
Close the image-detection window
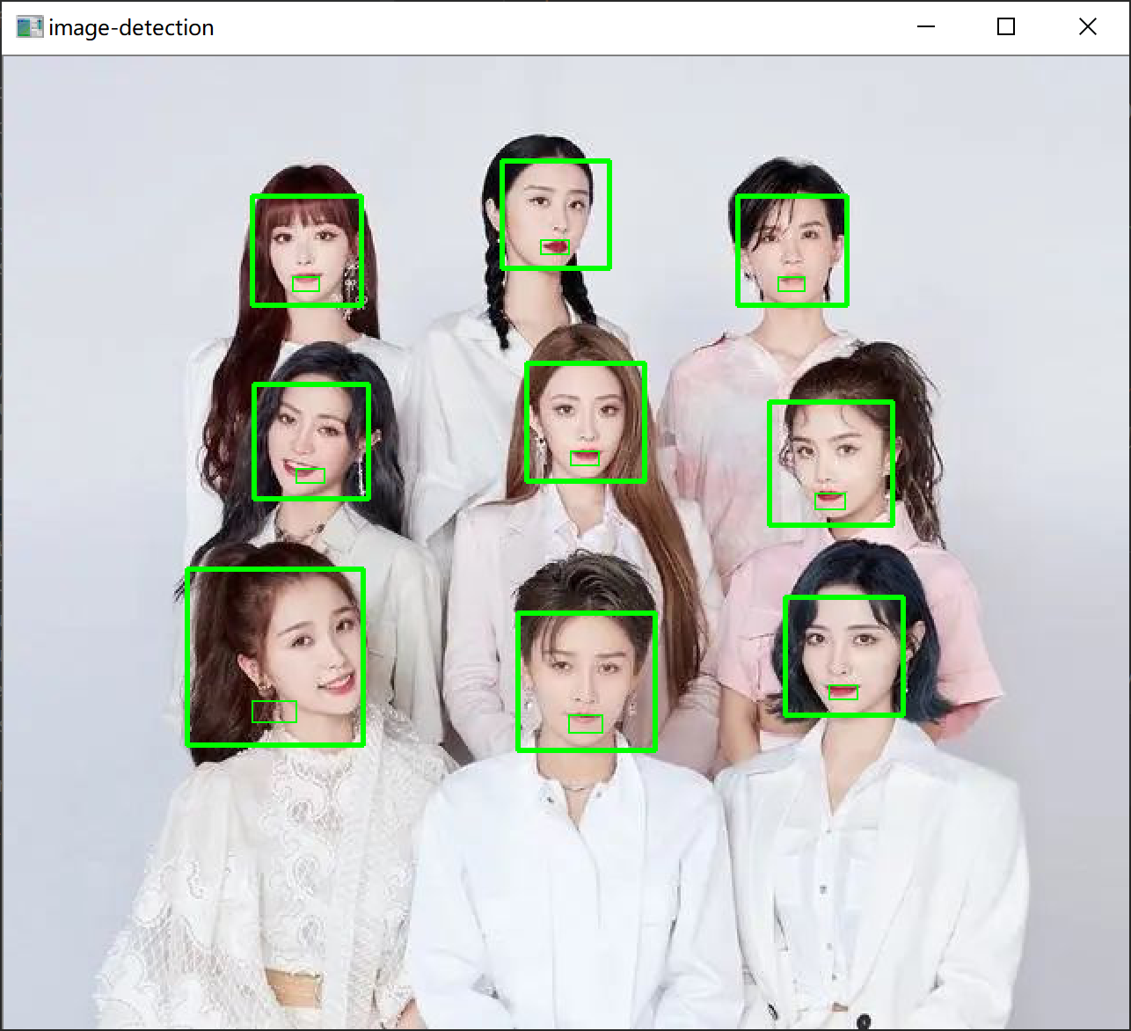pos(1088,27)
